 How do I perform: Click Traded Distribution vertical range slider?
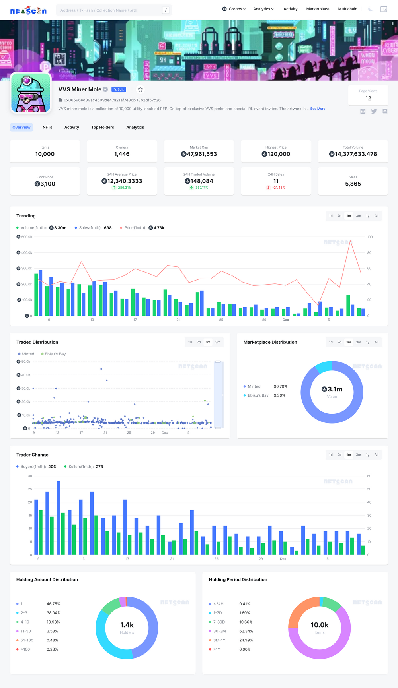(218, 395)
